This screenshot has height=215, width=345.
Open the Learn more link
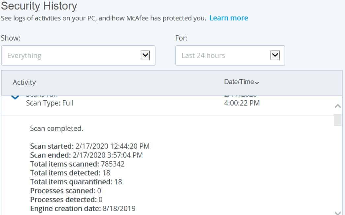[228, 18]
